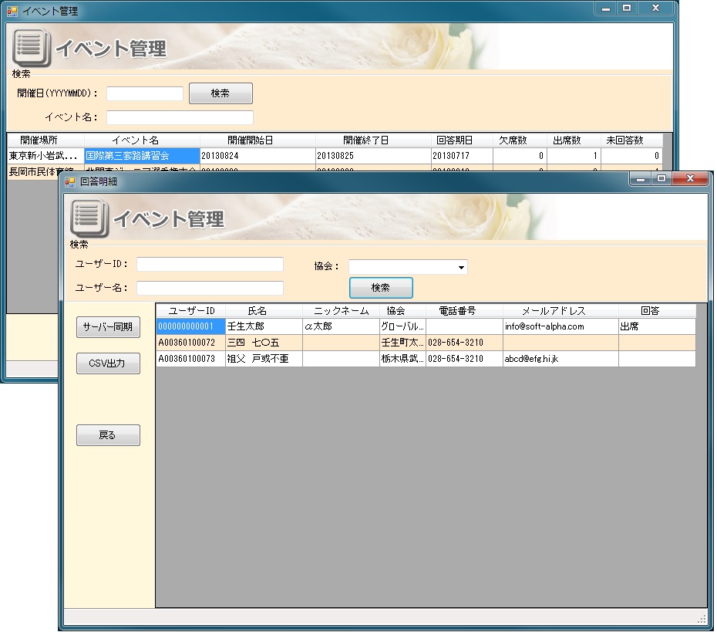The image size is (717, 632).
Task: Click 検索 button beside 開催日 field
Action: point(220,93)
